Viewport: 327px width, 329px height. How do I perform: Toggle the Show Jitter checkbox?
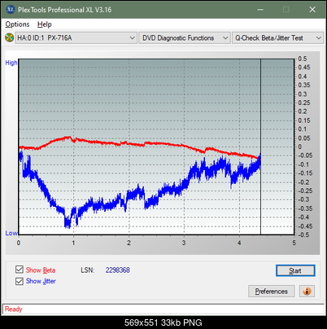point(20,281)
